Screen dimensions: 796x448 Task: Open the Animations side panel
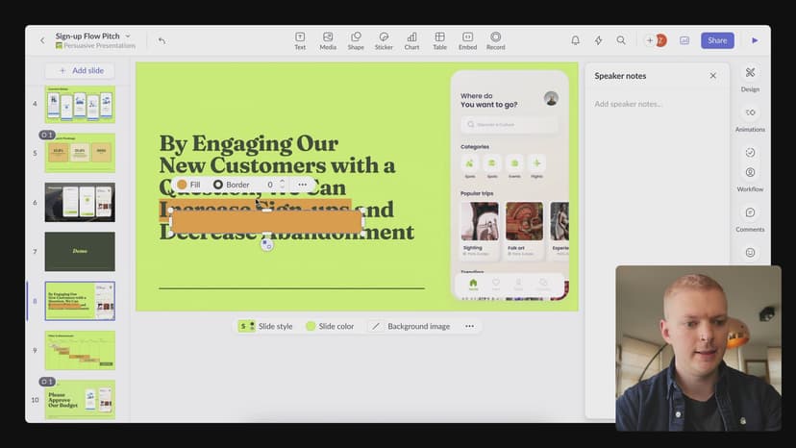tap(750, 118)
